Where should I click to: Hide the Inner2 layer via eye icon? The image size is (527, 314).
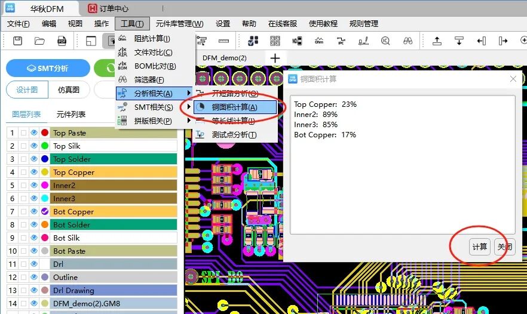point(34,185)
